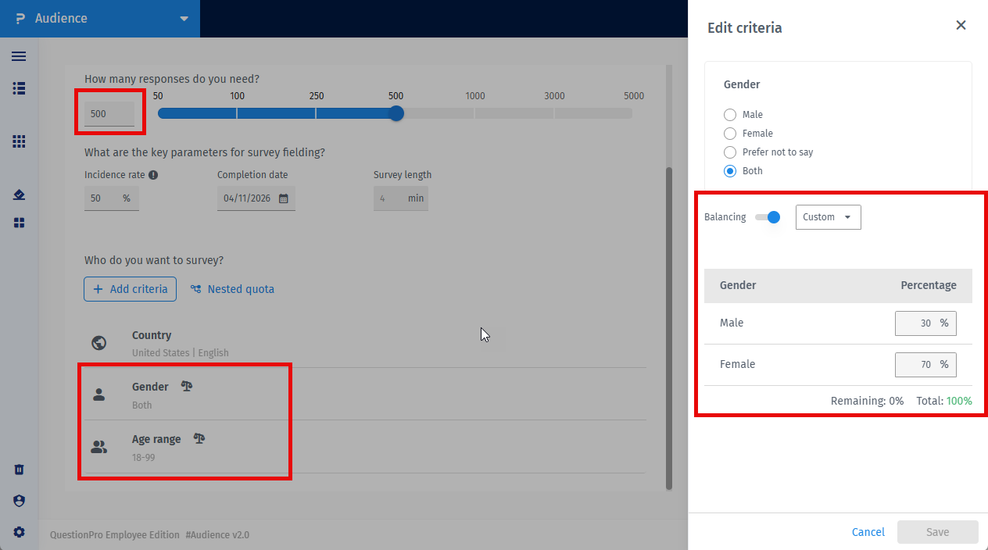This screenshot has height=550, width=988.
Task: Click the 250 label on the slider
Action: (x=317, y=96)
